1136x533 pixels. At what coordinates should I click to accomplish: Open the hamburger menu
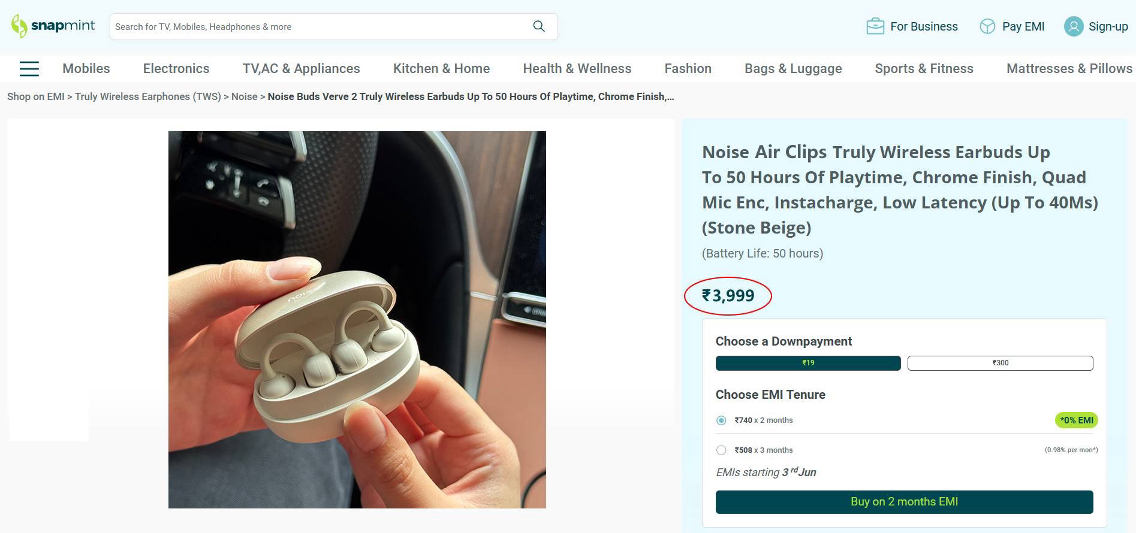tap(29, 69)
